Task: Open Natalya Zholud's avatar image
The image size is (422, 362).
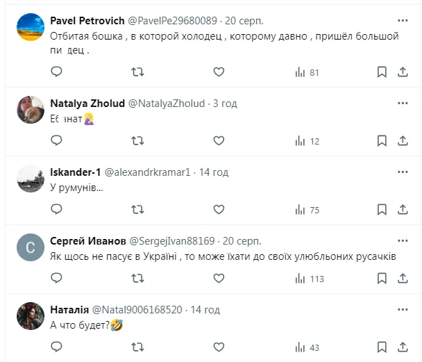Action: (x=31, y=110)
